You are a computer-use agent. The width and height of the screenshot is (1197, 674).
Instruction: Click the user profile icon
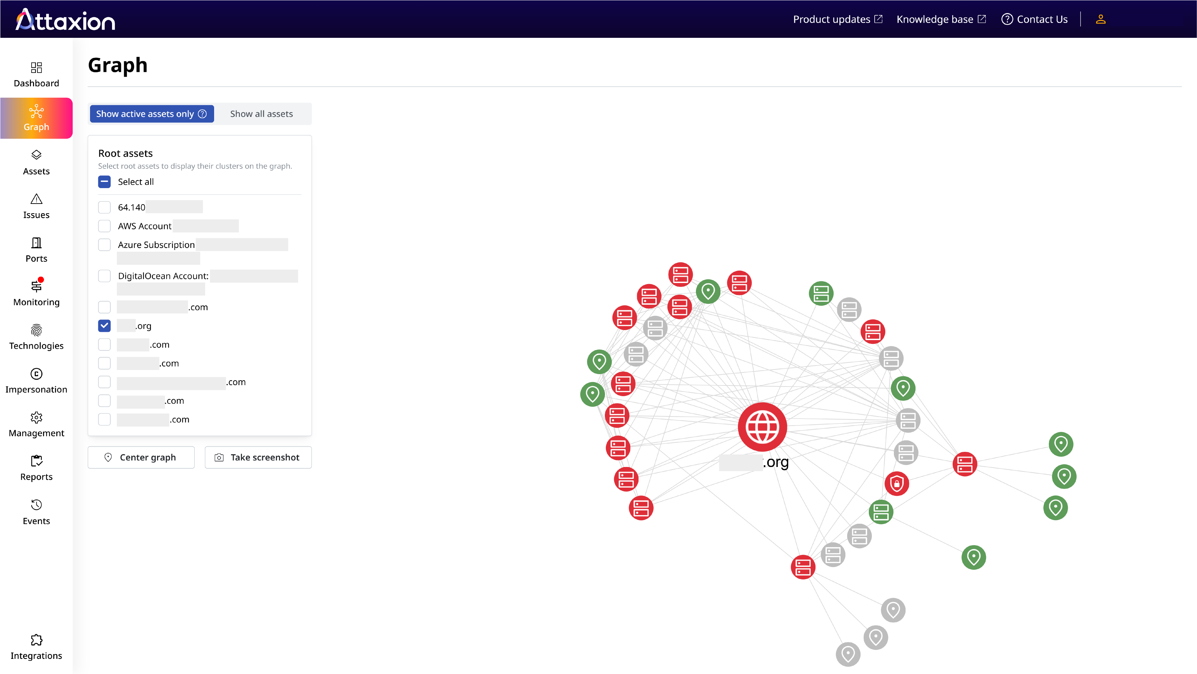[x=1100, y=19]
